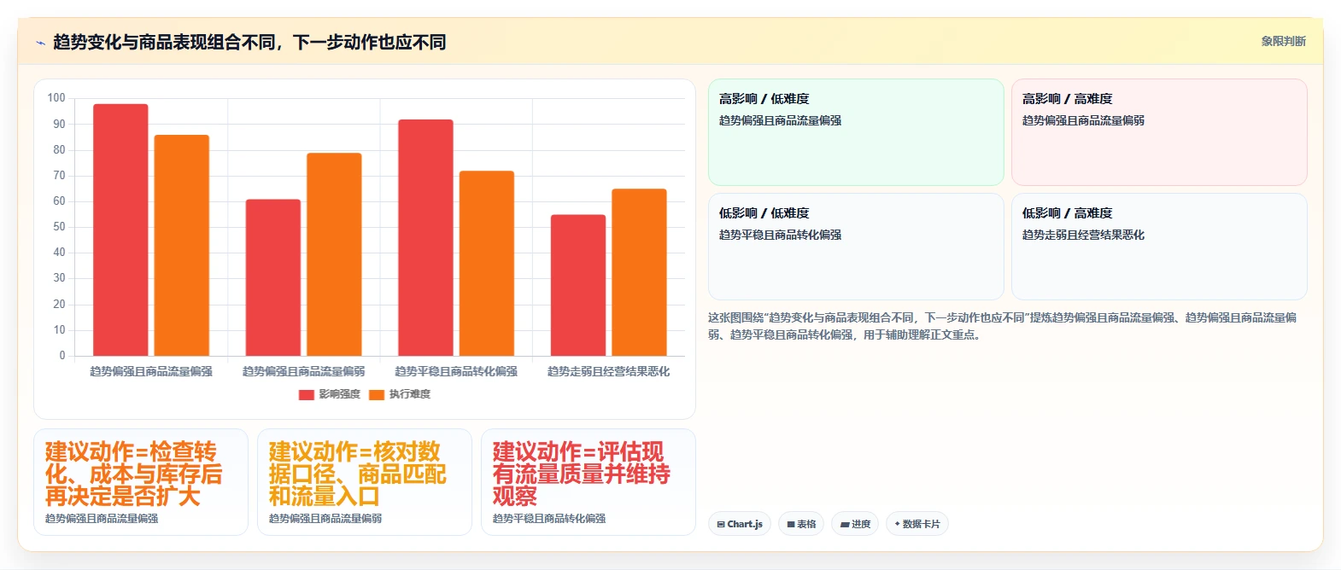Select the card 建议动作=检查转化、成本与库存后再决定是否扩大
This screenshot has width=1341, height=570.
coord(141,482)
